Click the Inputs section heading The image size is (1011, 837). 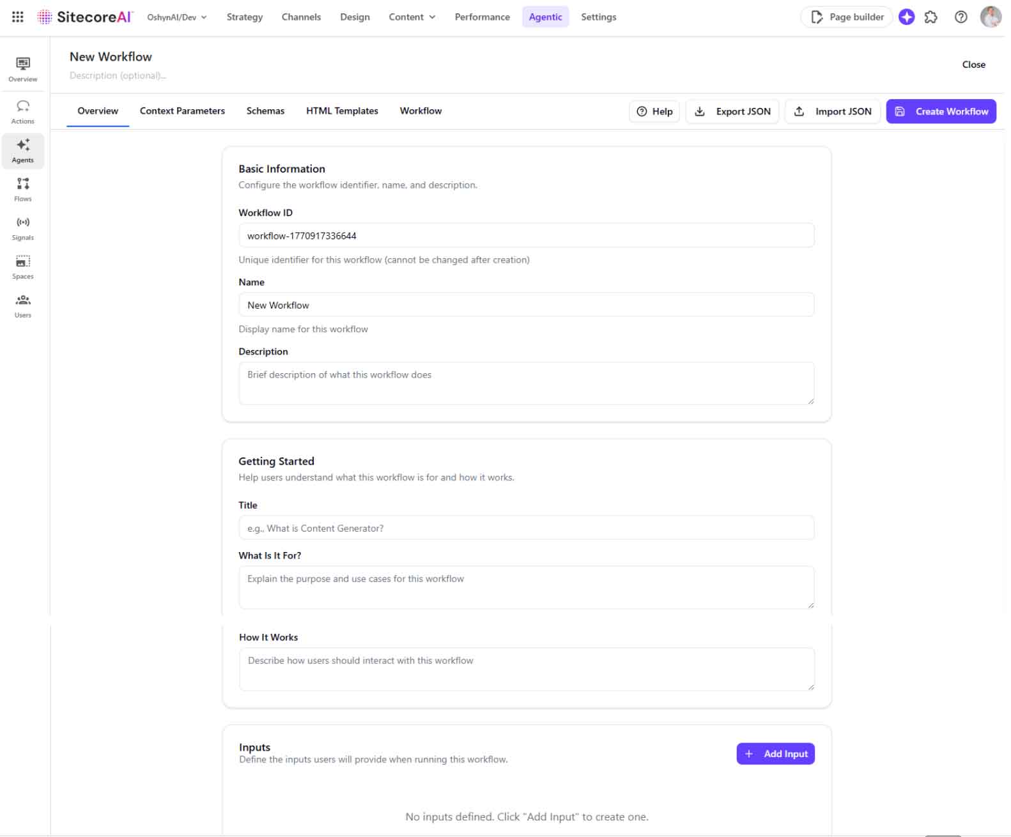click(x=254, y=748)
